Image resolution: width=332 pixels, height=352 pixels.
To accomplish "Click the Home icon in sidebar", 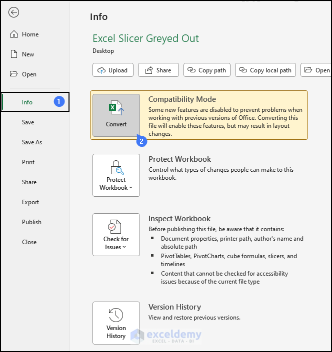I will coord(13,34).
